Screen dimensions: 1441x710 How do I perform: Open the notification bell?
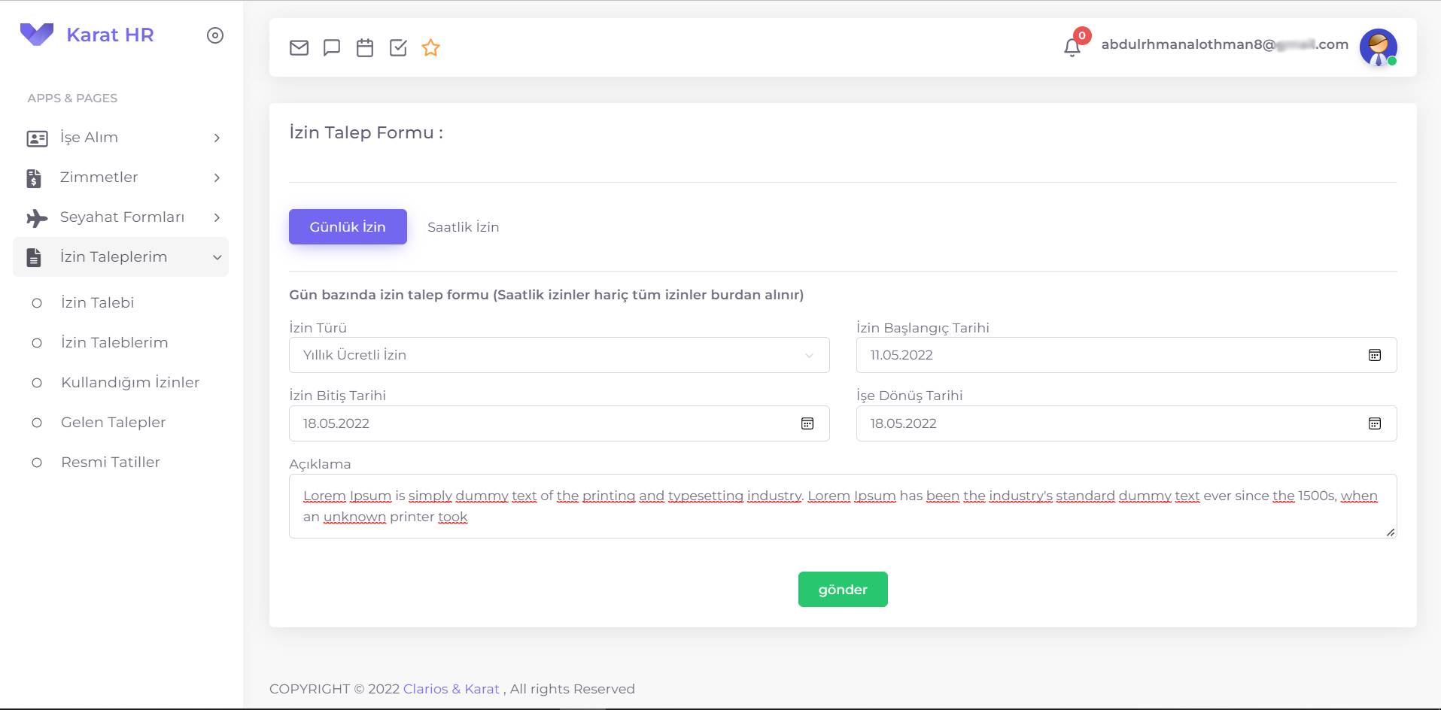1072,47
